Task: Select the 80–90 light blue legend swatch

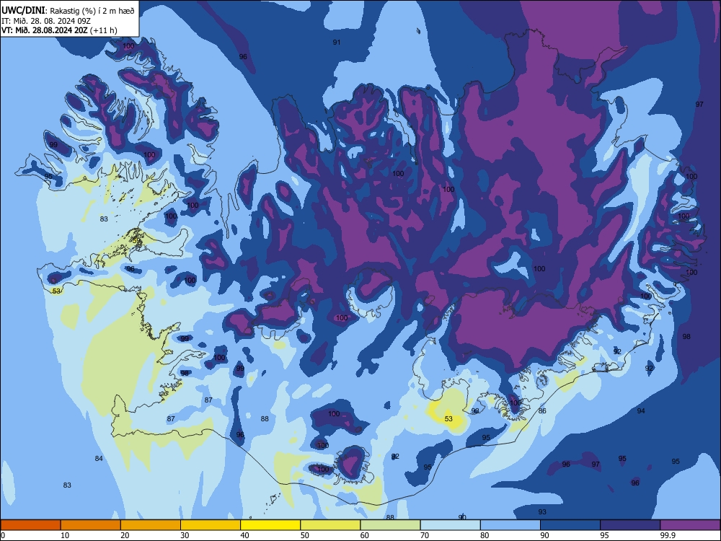Action: (x=510, y=525)
